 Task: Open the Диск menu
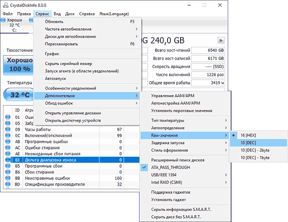point(70,14)
